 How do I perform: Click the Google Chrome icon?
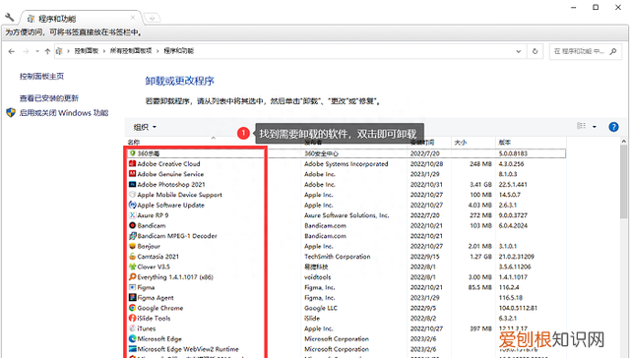point(133,308)
